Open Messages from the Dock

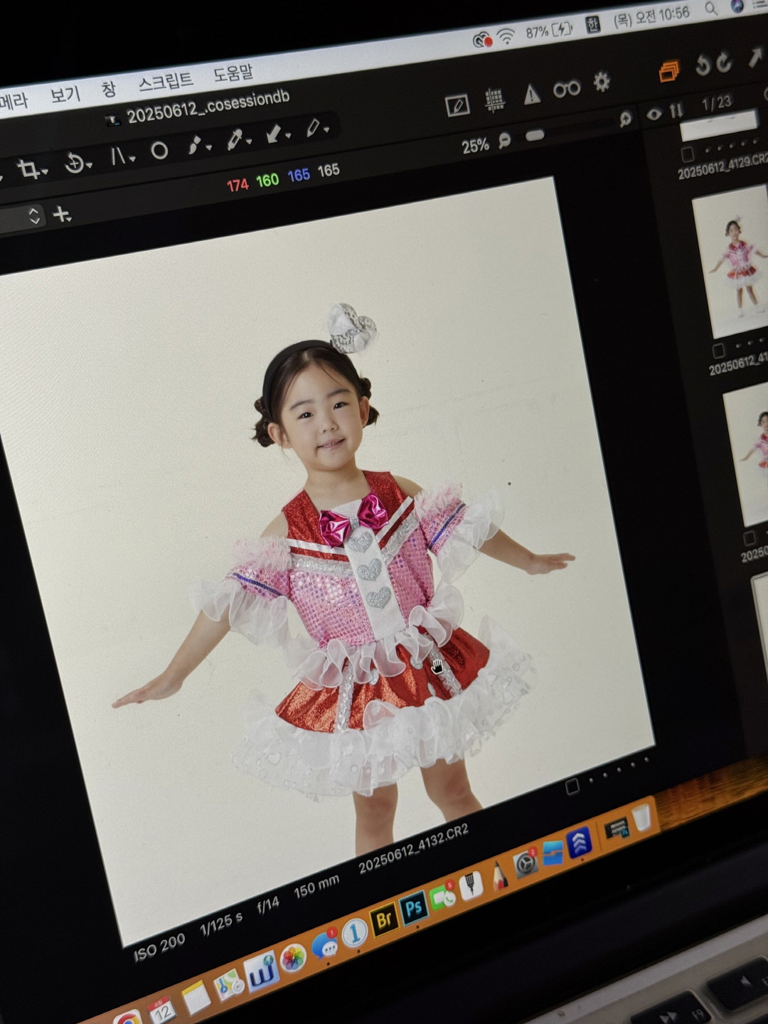[x=324, y=946]
